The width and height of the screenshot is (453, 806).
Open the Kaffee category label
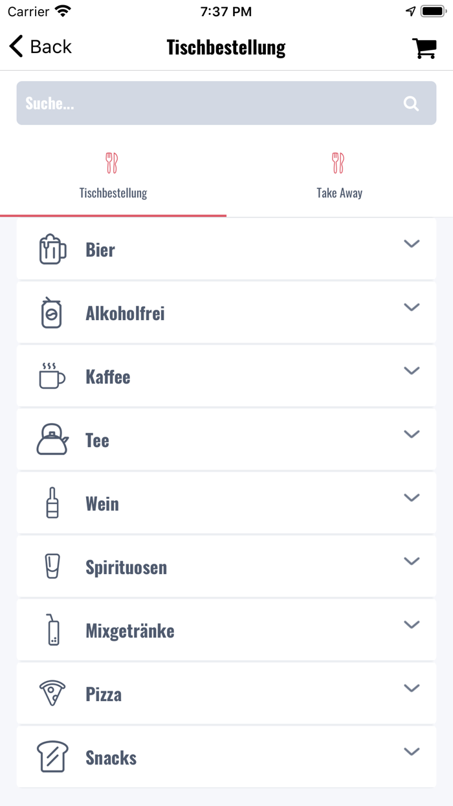[x=108, y=377]
